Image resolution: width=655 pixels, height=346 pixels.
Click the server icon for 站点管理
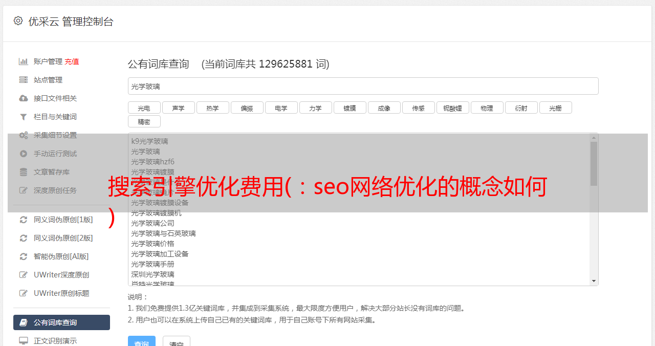click(23, 80)
